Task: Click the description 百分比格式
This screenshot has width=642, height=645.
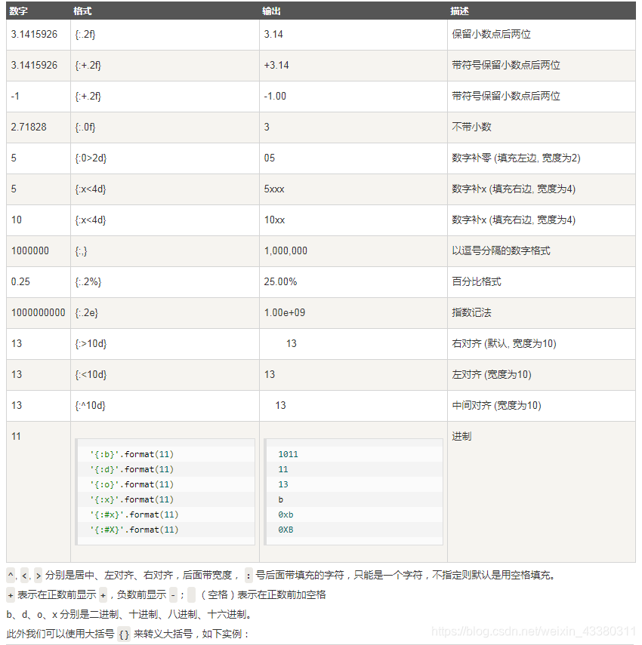Action: click(477, 282)
